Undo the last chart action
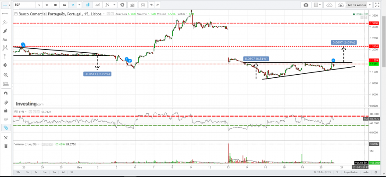 (152, 5)
